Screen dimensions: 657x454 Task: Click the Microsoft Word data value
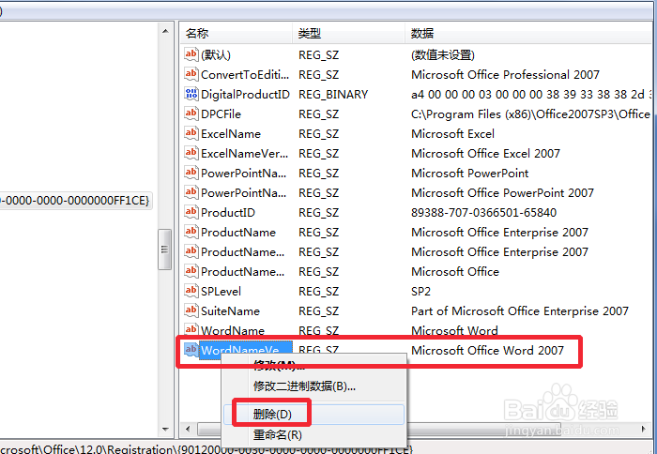(x=454, y=330)
